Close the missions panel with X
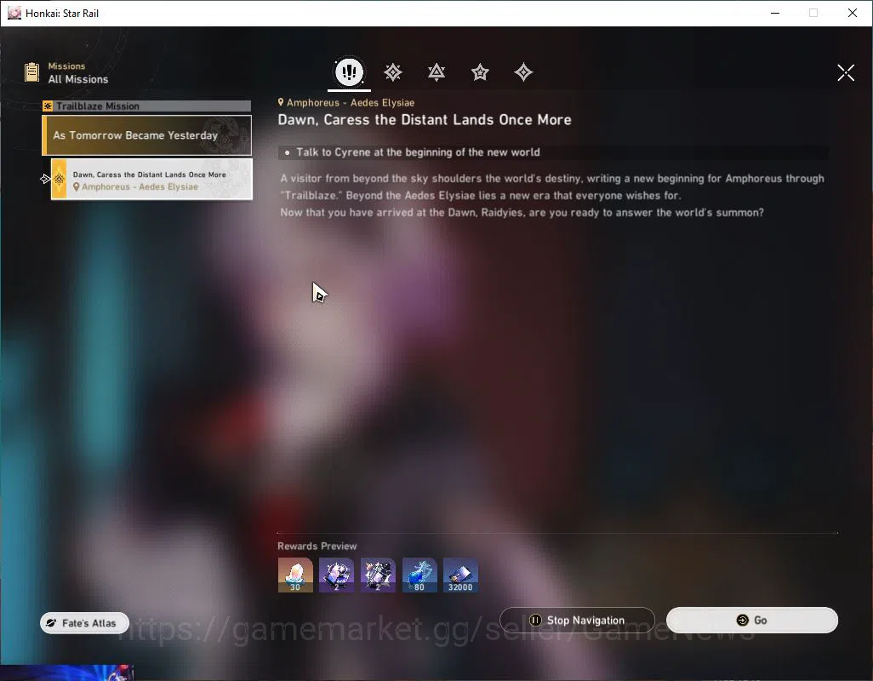Image resolution: width=873 pixels, height=681 pixels. click(x=846, y=72)
